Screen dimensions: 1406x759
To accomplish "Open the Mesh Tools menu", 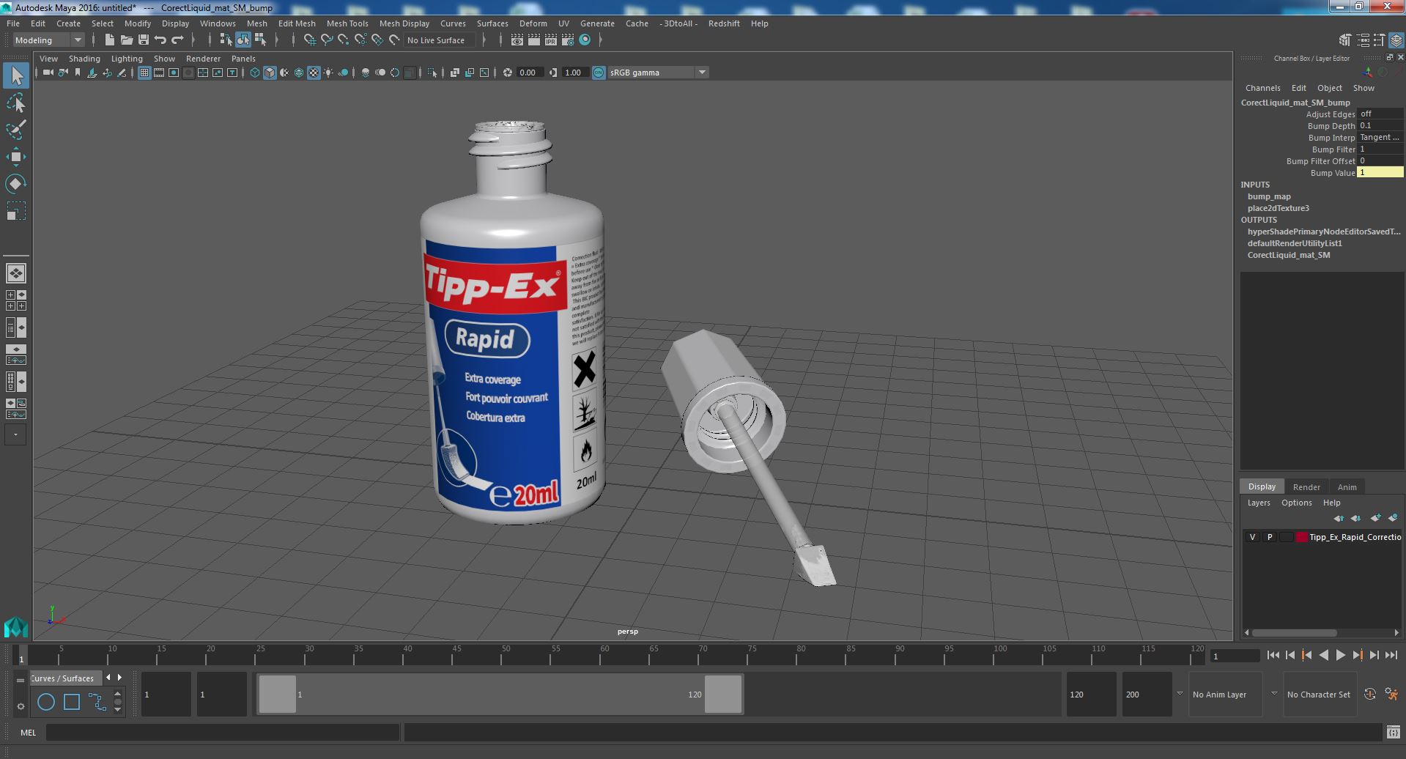I will 347,23.
